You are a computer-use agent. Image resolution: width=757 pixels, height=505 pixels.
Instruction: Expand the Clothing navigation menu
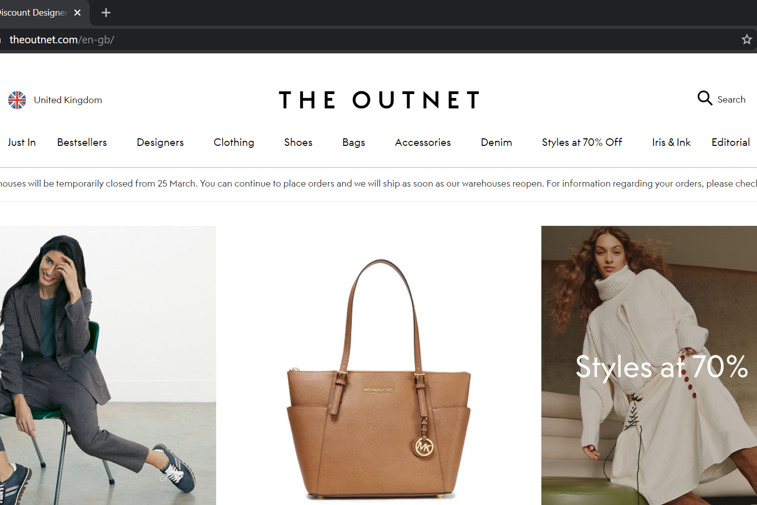pyautogui.click(x=234, y=142)
